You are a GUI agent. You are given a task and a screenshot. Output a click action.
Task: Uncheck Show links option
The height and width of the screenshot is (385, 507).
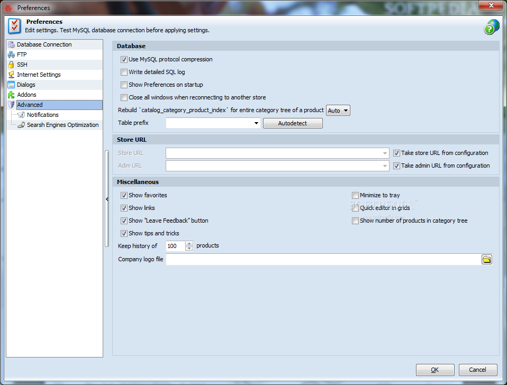click(x=124, y=208)
